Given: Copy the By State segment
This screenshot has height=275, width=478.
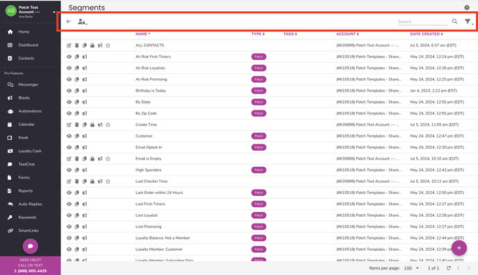Looking at the screenshot, I should point(77,102).
